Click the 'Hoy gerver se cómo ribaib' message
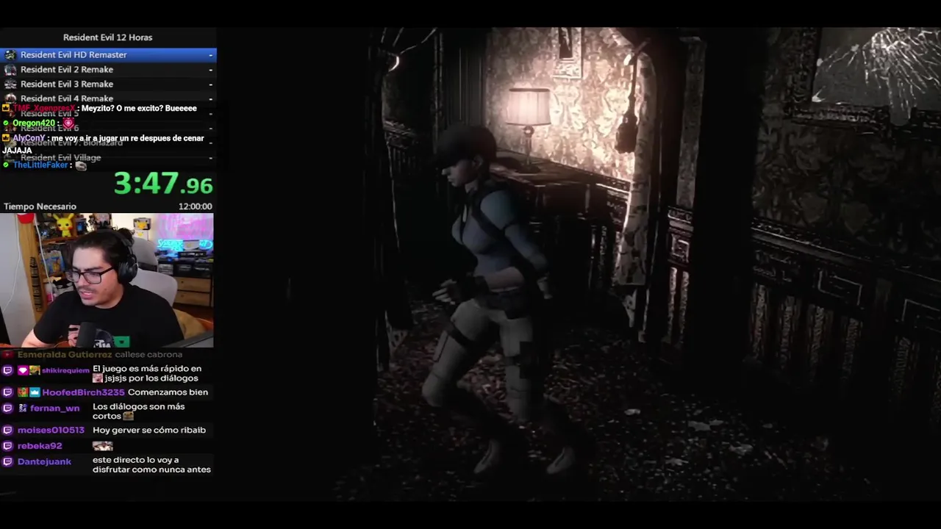The image size is (941, 529). 149,430
